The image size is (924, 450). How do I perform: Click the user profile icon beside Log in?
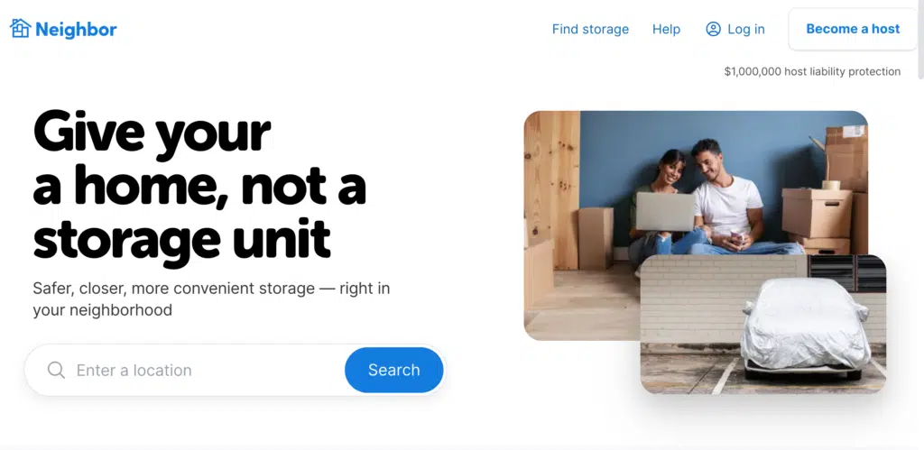[x=713, y=29]
